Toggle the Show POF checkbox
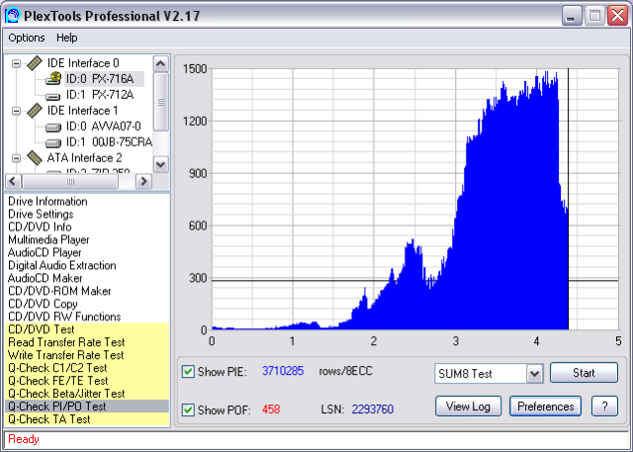Viewport: 633px width, 452px height. pyautogui.click(x=189, y=409)
